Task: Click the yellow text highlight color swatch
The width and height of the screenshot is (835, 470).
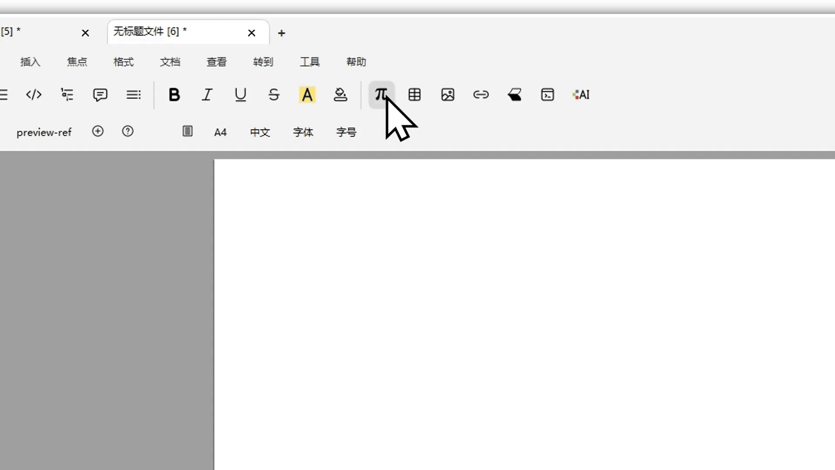Action: coord(307,94)
